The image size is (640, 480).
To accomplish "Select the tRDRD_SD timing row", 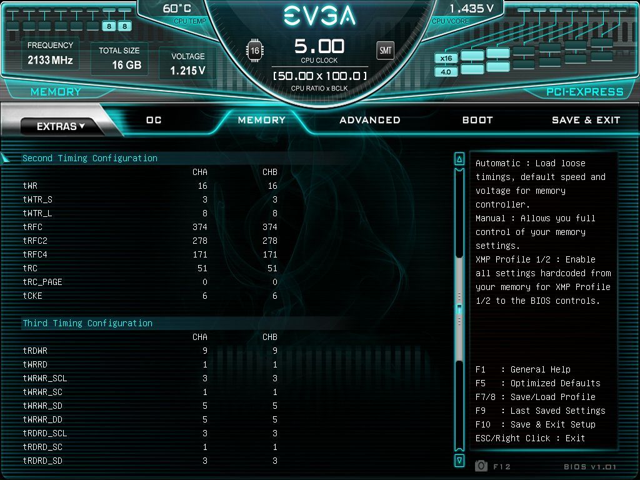I will pos(150,461).
